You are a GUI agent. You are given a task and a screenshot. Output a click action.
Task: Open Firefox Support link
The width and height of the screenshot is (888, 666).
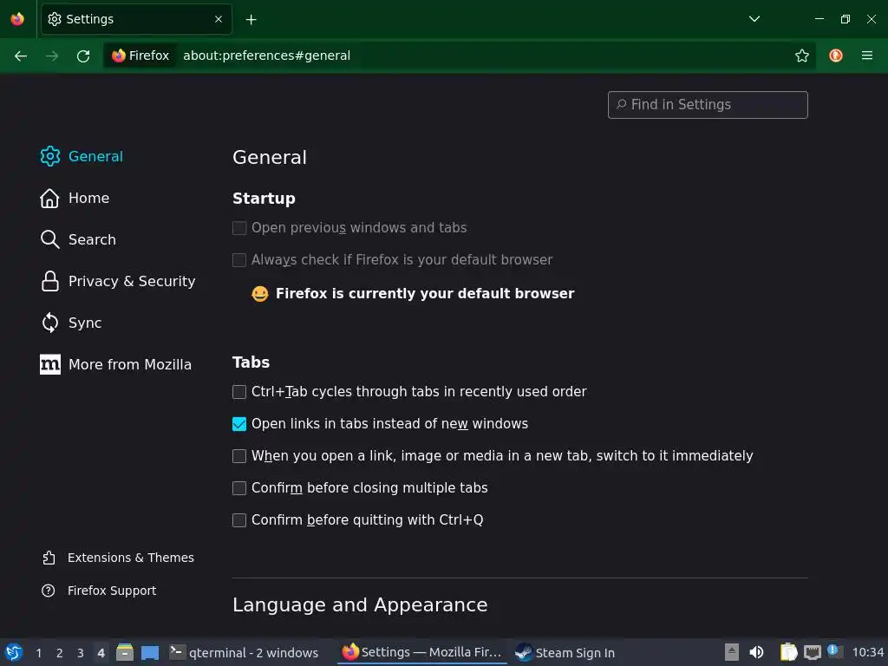click(99, 591)
